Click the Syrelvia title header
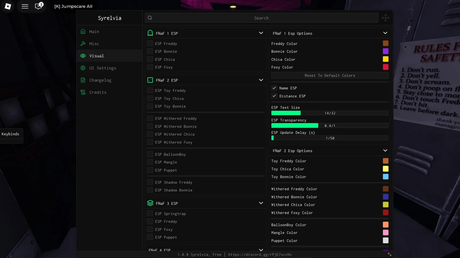 tap(110, 18)
